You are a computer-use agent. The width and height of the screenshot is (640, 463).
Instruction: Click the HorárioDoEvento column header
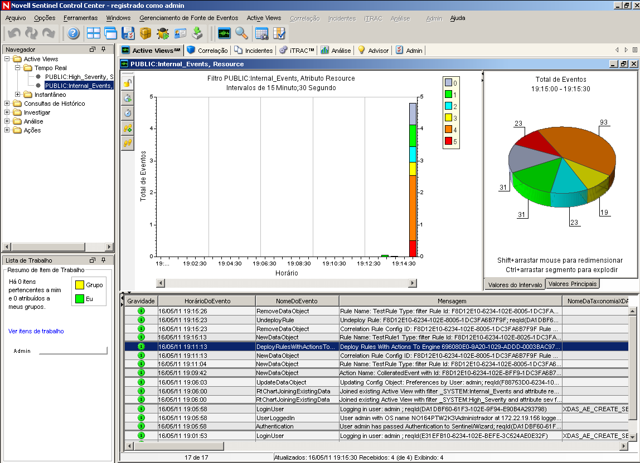(x=206, y=301)
